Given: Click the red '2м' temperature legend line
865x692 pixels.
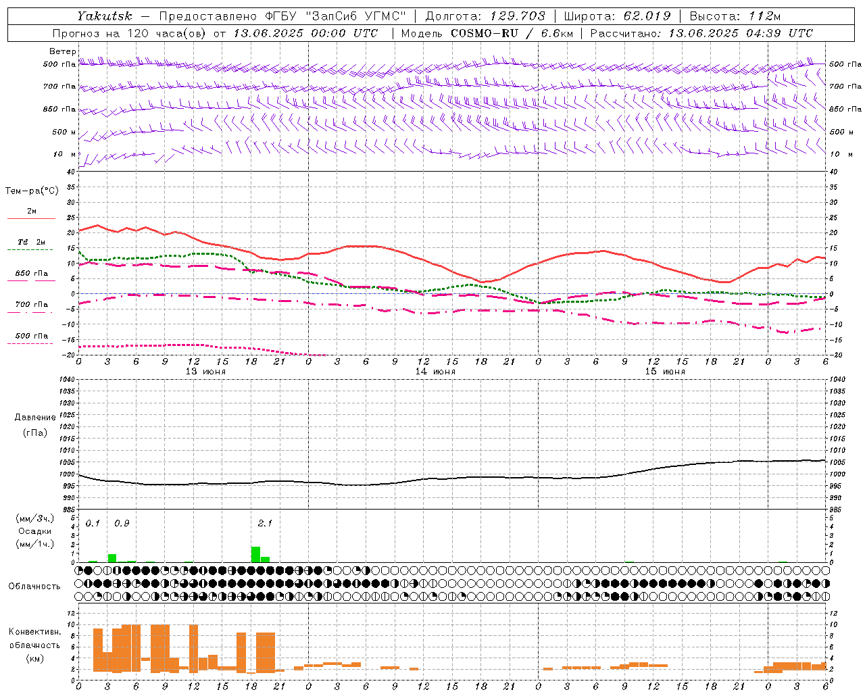Looking at the screenshot, I should 31,218.
